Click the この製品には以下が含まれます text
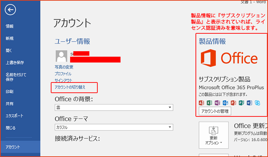The height and width of the screenshot is (157, 268). click(223, 94)
